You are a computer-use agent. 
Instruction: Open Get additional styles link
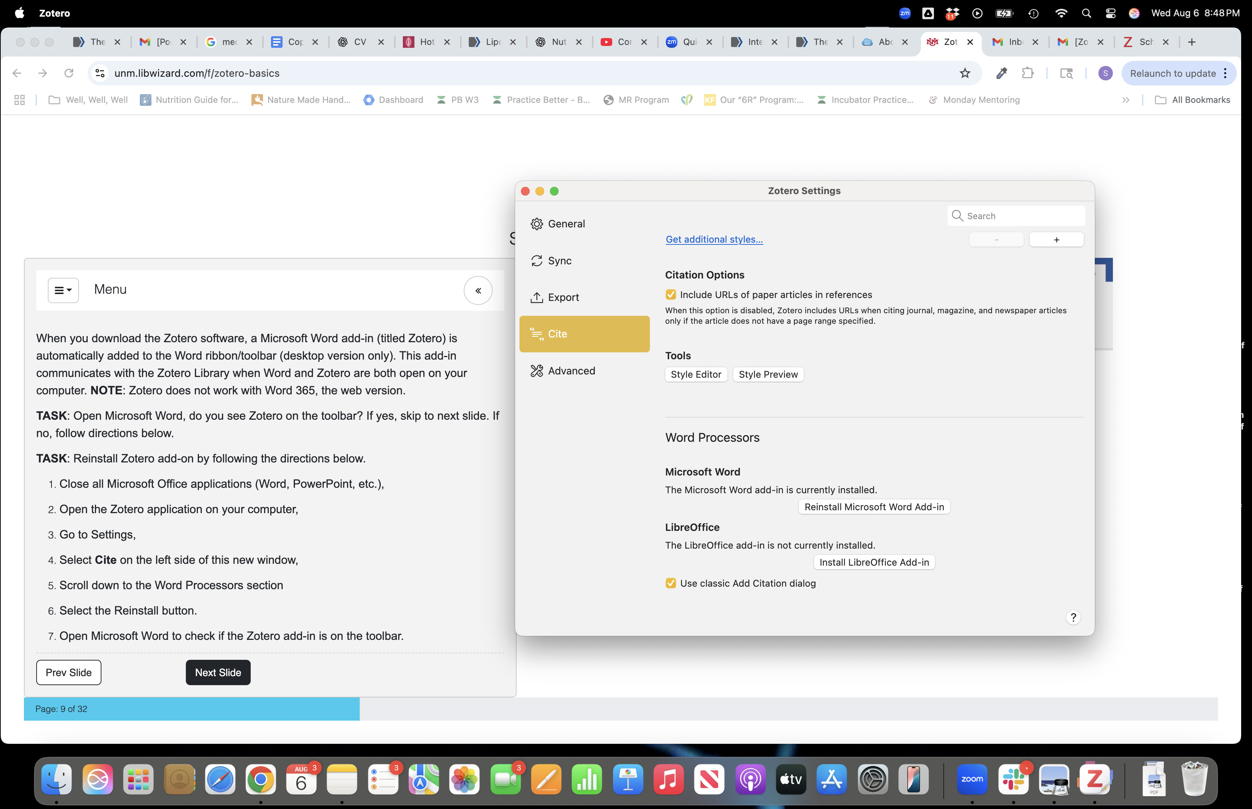click(713, 239)
